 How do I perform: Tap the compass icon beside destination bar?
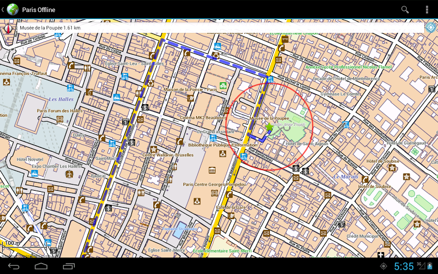coord(8,28)
